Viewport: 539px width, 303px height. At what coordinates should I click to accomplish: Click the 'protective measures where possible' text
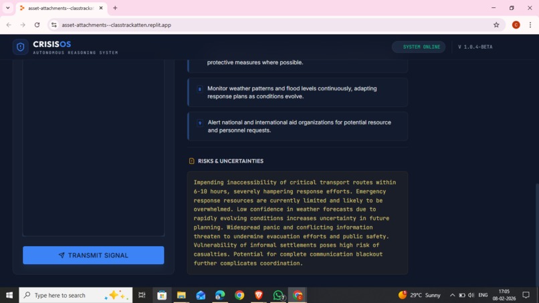255,62
